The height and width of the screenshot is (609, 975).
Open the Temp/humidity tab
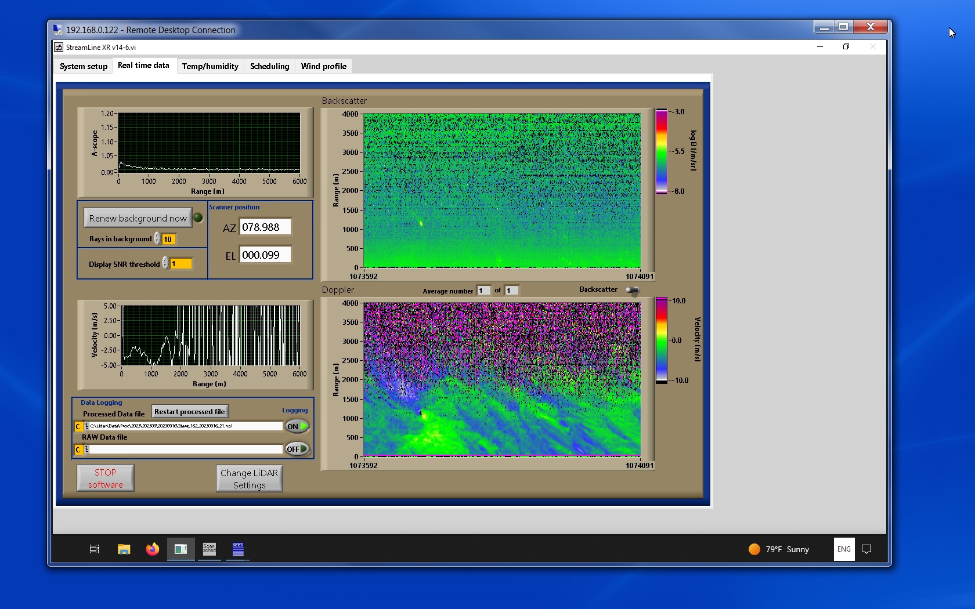pos(210,66)
